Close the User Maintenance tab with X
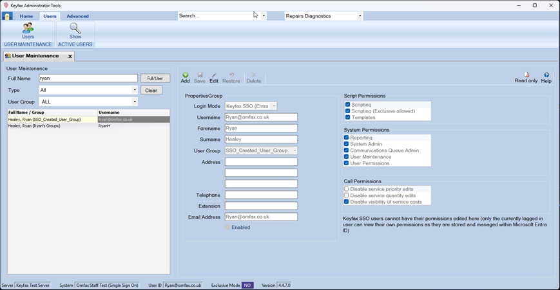560x290 pixels. tap(70, 57)
